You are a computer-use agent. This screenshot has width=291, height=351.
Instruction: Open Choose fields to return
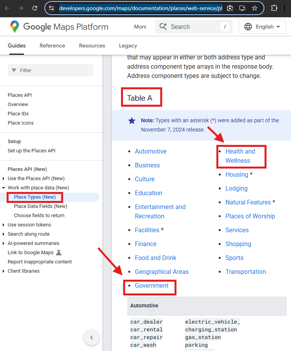coord(39,215)
